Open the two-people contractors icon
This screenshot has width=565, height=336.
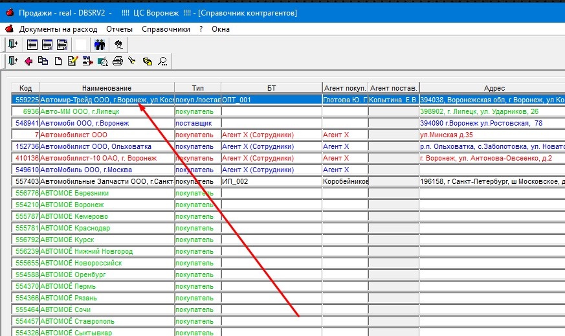pyautogui.click(x=100, y=44)
